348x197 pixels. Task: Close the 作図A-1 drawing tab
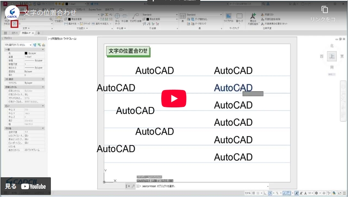pos(33,33)
